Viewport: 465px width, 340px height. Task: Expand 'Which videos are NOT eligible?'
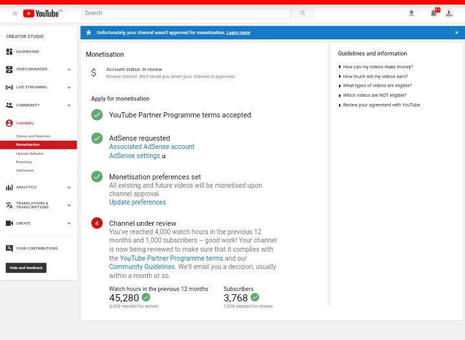373,95
